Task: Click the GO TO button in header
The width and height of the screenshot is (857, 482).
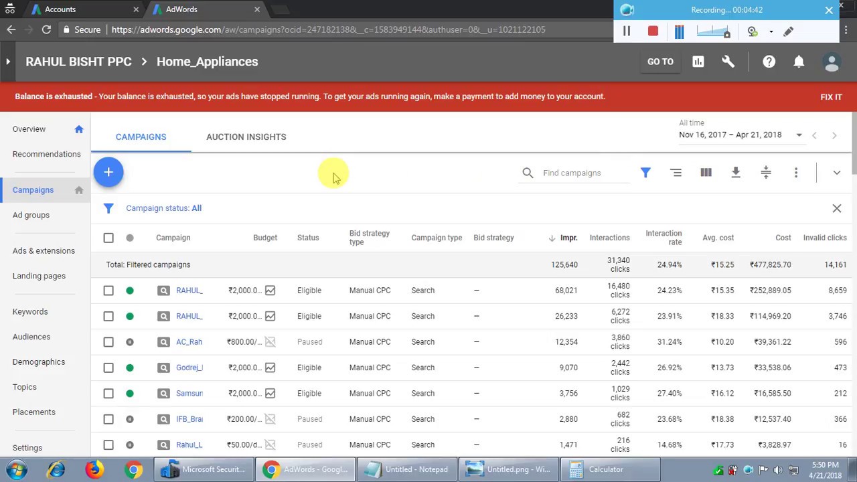Action: click(x=660, y=62)
